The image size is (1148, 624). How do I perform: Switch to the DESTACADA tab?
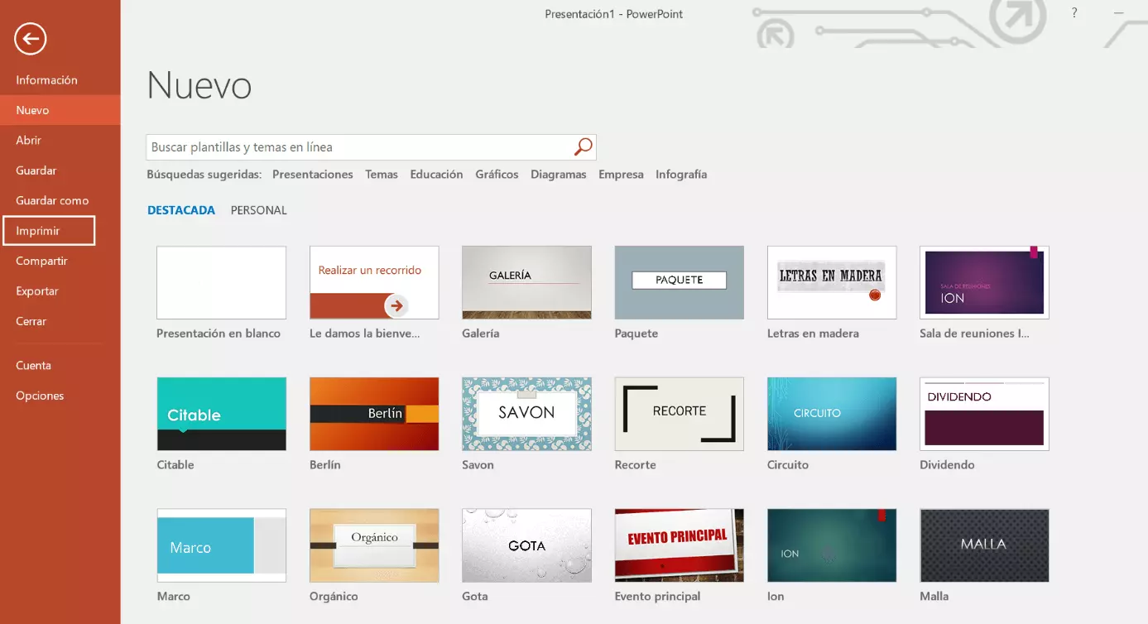pos(181,210)
